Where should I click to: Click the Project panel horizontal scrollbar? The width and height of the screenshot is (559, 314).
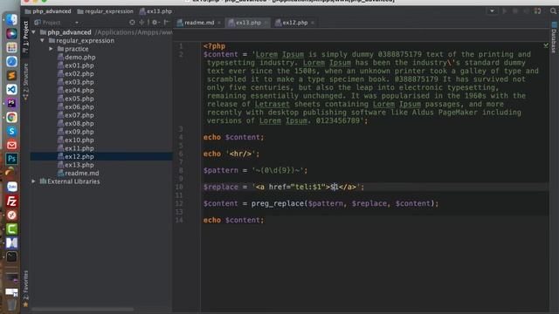coord(83,310)
